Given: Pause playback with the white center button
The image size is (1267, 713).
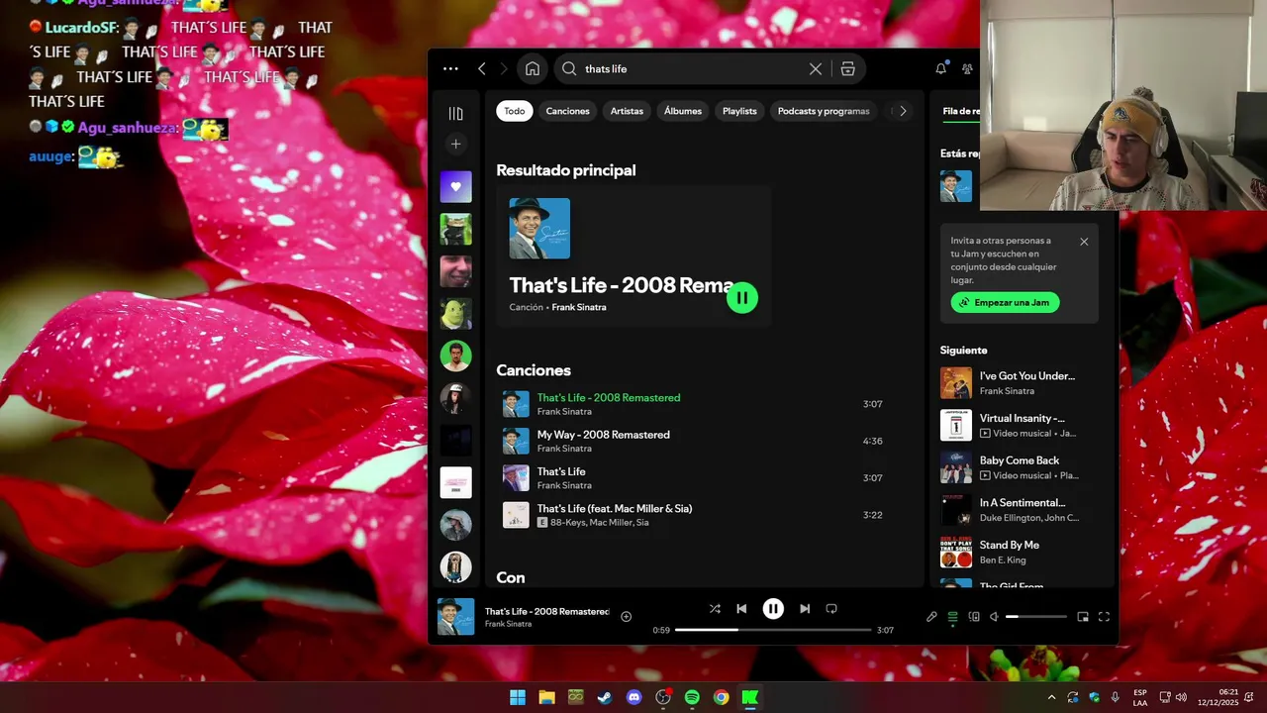Looking at the screenshot, I should (773, 609).
